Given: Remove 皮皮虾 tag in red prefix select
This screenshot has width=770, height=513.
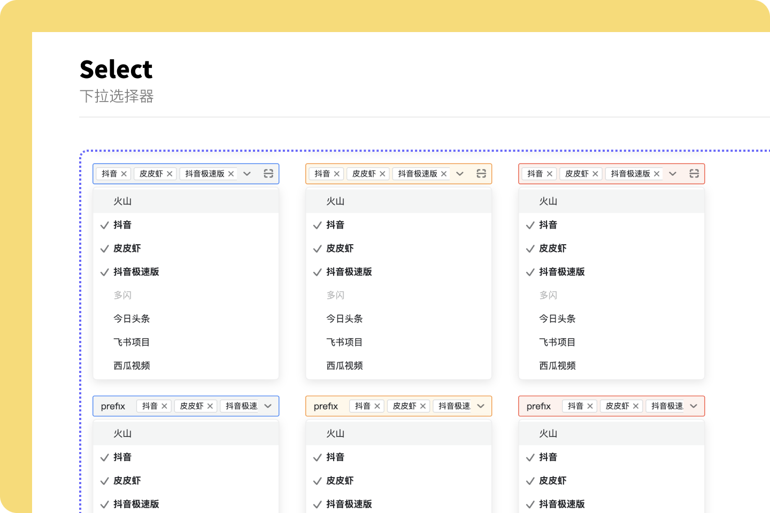Looking at the screenshot, I should (636, 406).
